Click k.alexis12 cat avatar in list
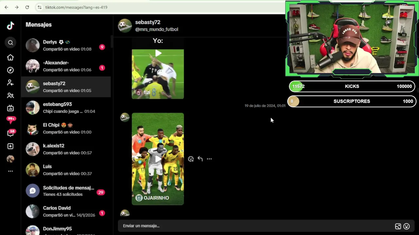The width and height of the screenshot is (419, 235). click(33, 149)
